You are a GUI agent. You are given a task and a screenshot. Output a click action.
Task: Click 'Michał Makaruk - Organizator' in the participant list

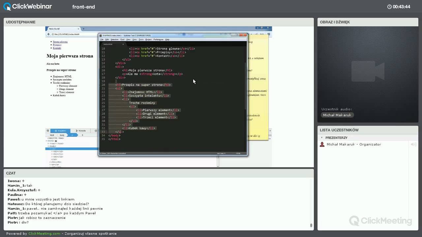pos(354,144)
